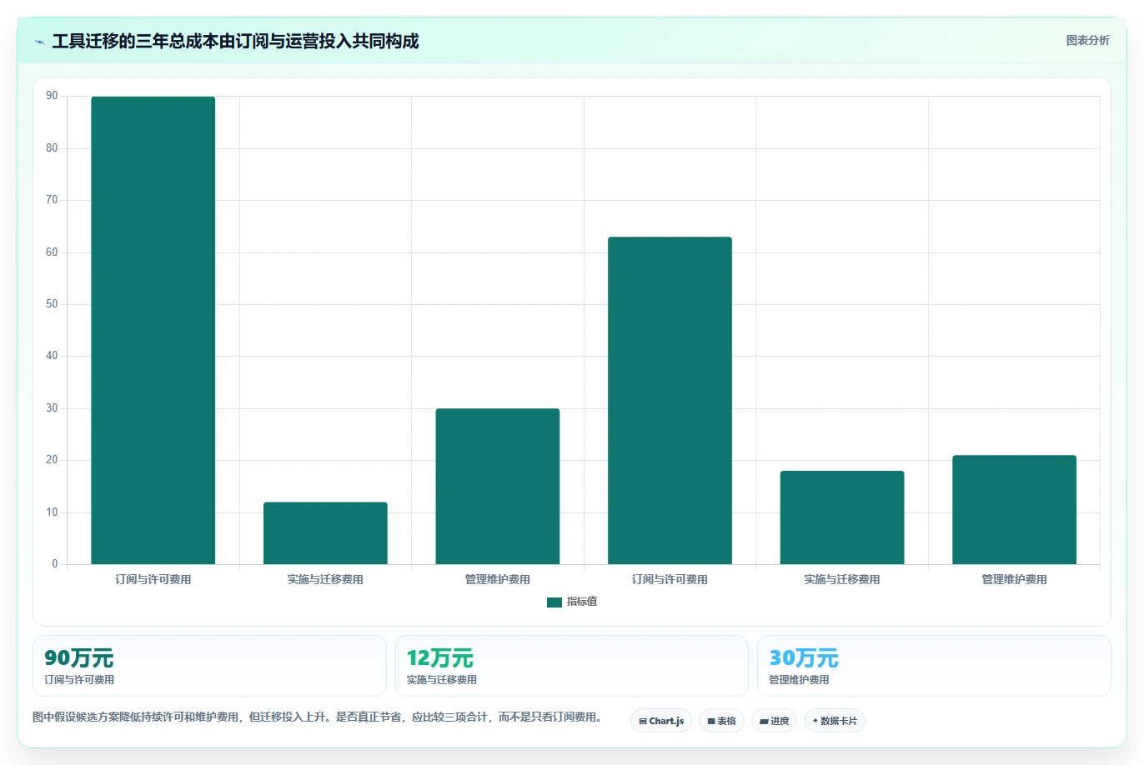1144x765 pixels.
Task: Click the y-axis tick label 60
Action: coord(52,252)
